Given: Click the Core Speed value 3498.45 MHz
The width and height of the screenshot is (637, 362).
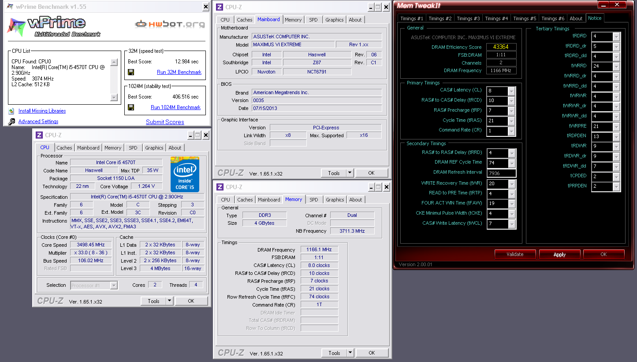Looking at the screenshot, I should tap(92, 245).
